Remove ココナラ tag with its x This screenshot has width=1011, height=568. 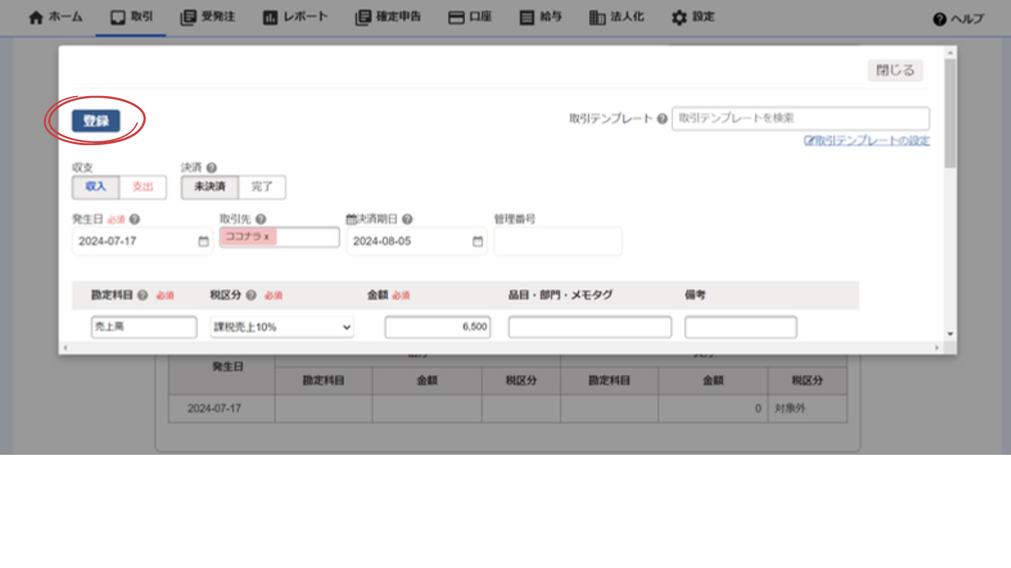(267, 237)
